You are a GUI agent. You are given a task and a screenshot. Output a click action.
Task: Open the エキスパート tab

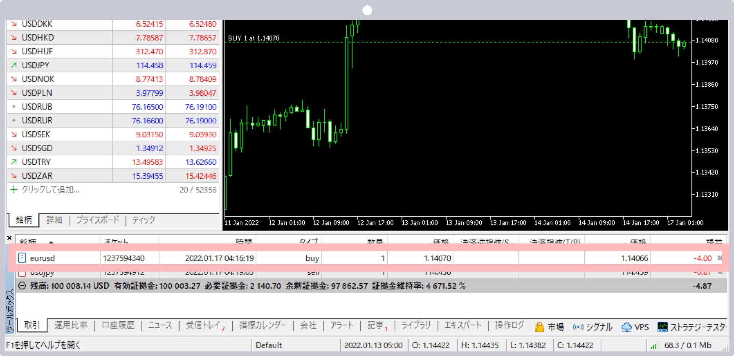[463, 325]
